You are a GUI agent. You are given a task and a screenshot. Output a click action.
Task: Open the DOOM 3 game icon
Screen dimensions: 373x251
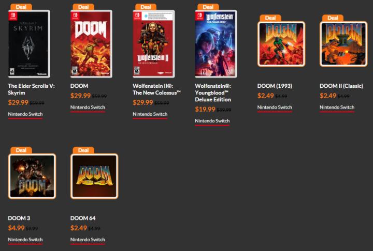pos(32,176)
